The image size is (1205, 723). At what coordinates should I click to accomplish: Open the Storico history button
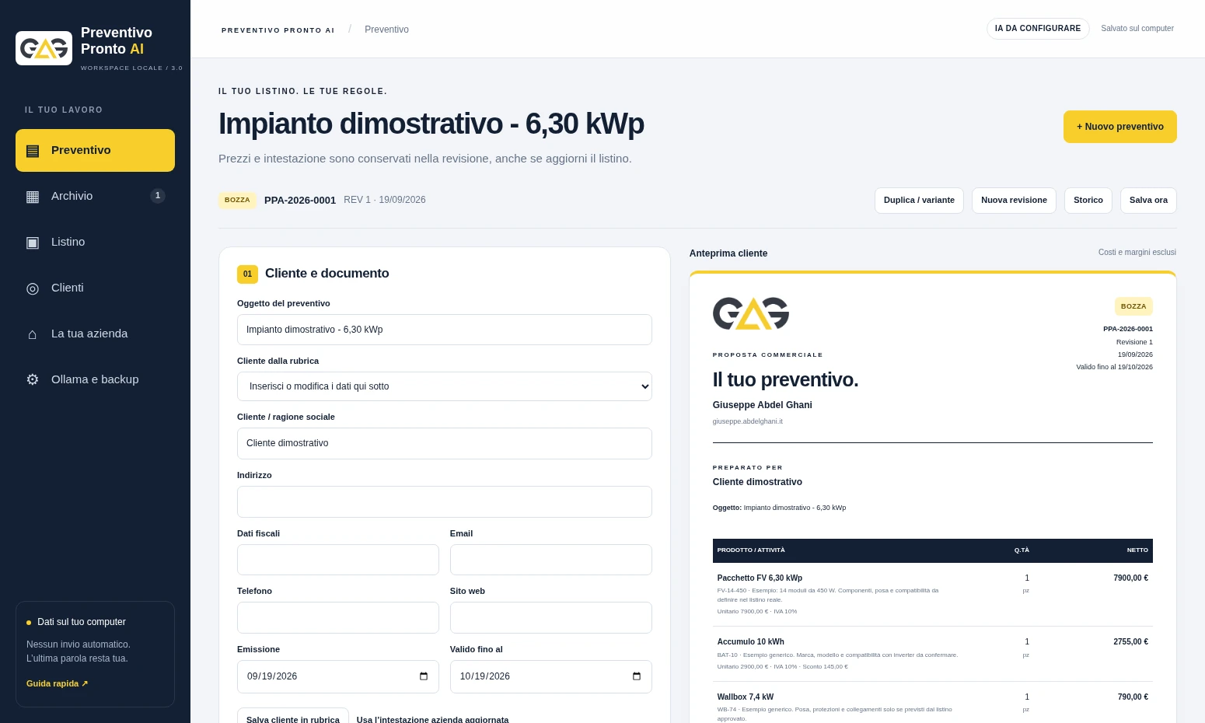click(1088, 201)
